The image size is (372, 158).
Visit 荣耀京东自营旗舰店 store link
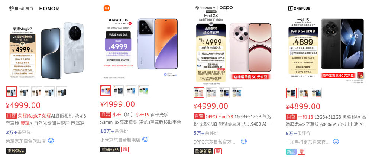(x=26, y=141)
